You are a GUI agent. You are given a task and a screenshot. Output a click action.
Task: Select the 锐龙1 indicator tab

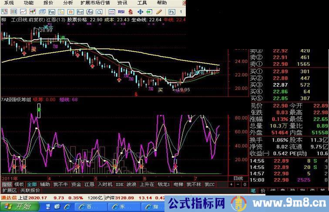[x=164, y=185]
